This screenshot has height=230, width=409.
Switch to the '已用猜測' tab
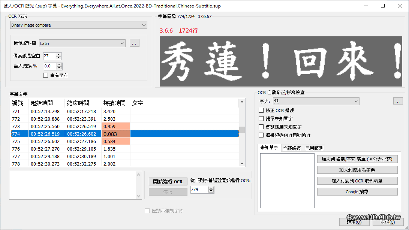(x=314, y=148)
